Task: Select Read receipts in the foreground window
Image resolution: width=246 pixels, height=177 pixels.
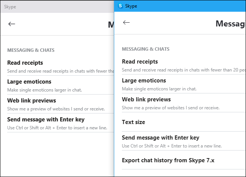Action: 140,62
